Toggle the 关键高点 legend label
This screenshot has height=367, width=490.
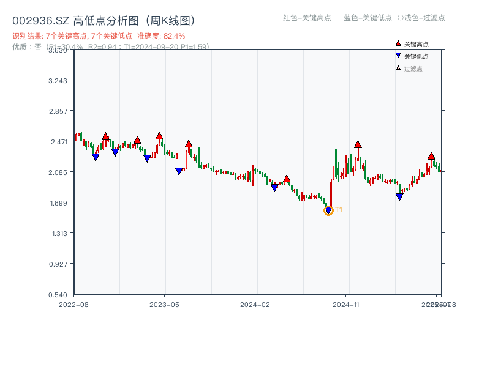coord(417,44)
